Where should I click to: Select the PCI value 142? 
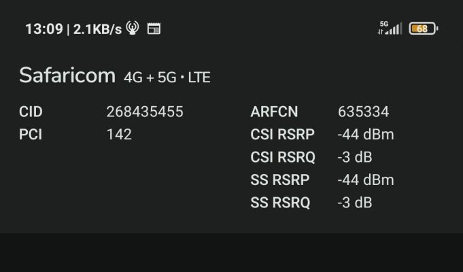pyautogui.click(x=119, y=135)
